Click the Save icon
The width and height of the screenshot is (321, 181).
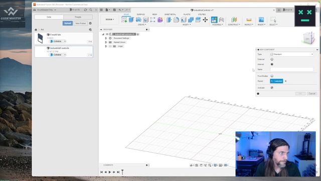pos(114,10)
